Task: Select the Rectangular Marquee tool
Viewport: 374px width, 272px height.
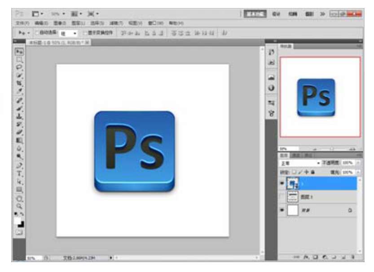Action: [x=19, y=60]
